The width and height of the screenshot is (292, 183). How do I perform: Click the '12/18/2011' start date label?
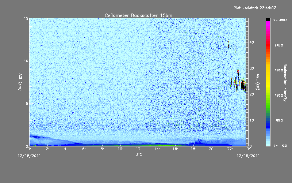pyautogui.click(x=29, y=156)
